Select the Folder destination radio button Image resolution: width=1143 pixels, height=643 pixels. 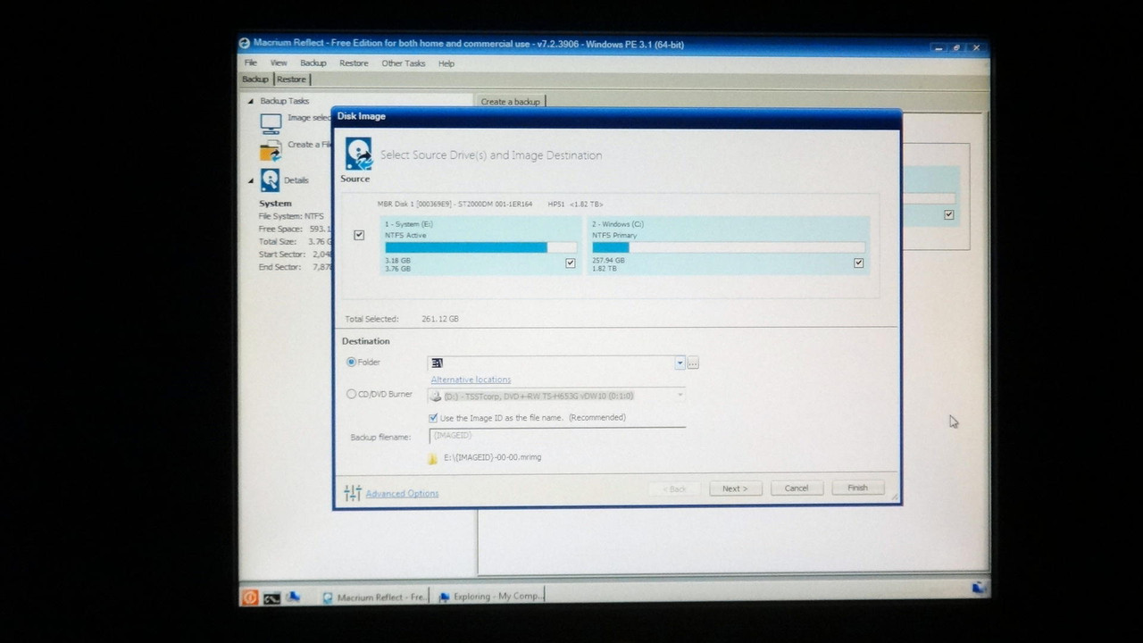pyautogui.click(x=351, y=362)
